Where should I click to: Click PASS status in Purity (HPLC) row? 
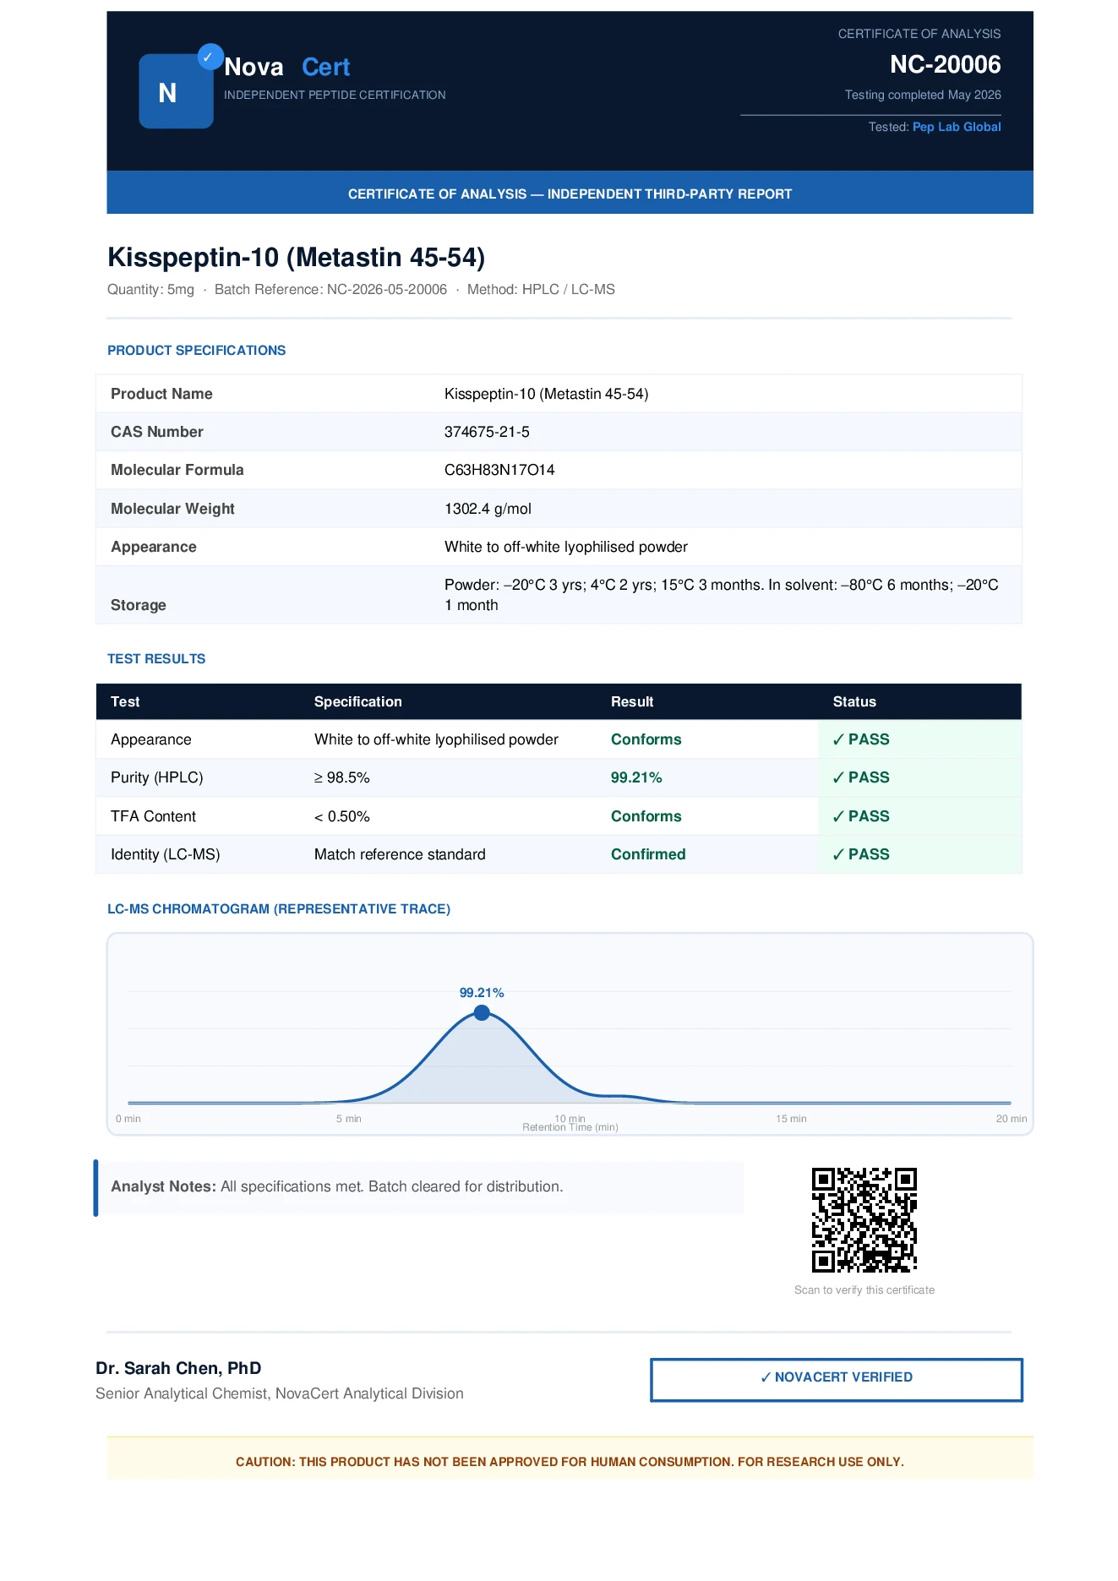point(860,777)
